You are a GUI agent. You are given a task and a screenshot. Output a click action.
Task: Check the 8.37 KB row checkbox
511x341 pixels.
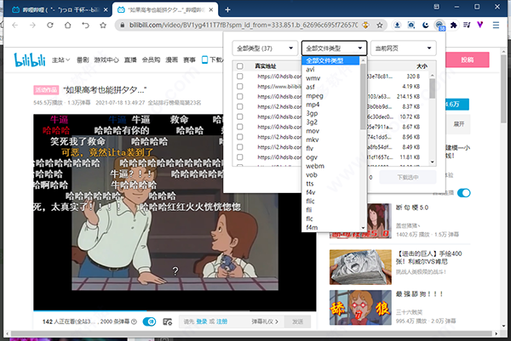(x=240, y=106)
